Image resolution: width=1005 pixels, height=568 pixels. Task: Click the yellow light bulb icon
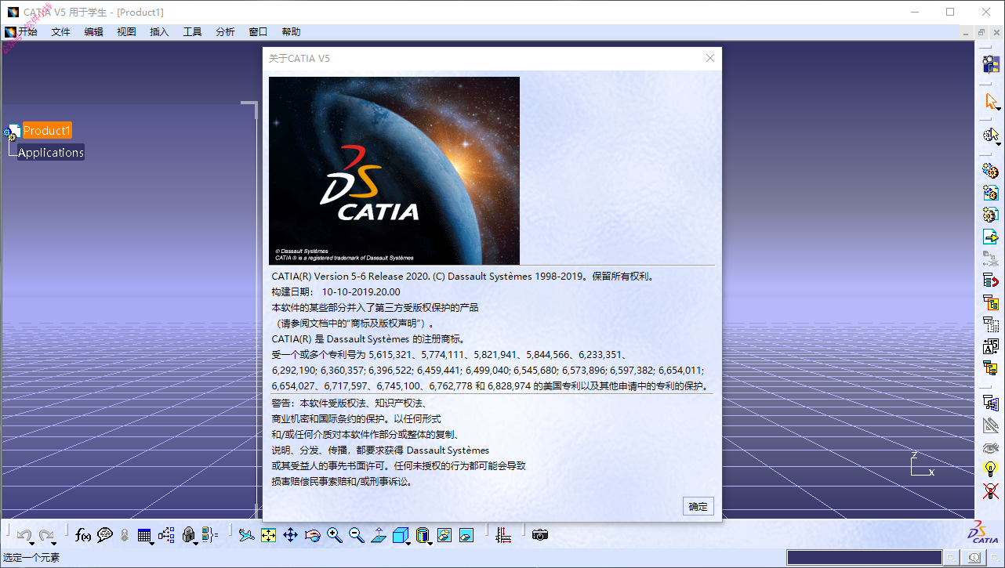pyautogui.click(x=991, y=469)
